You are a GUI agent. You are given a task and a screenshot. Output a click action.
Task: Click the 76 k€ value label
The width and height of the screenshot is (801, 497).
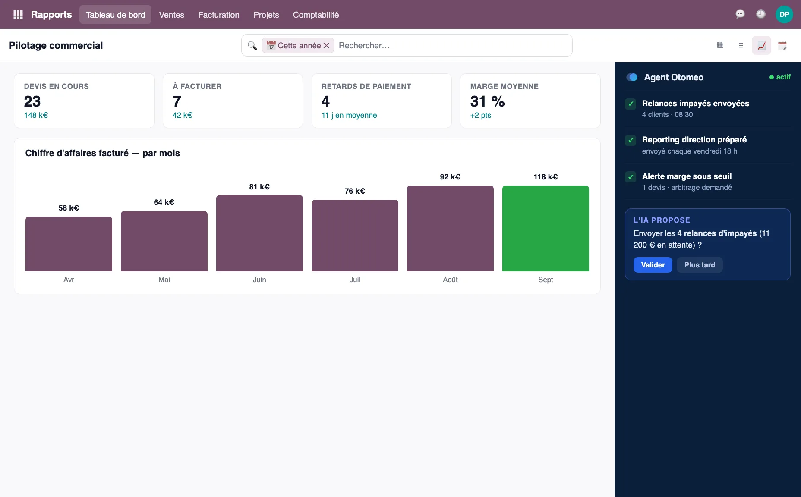(355, 191)
